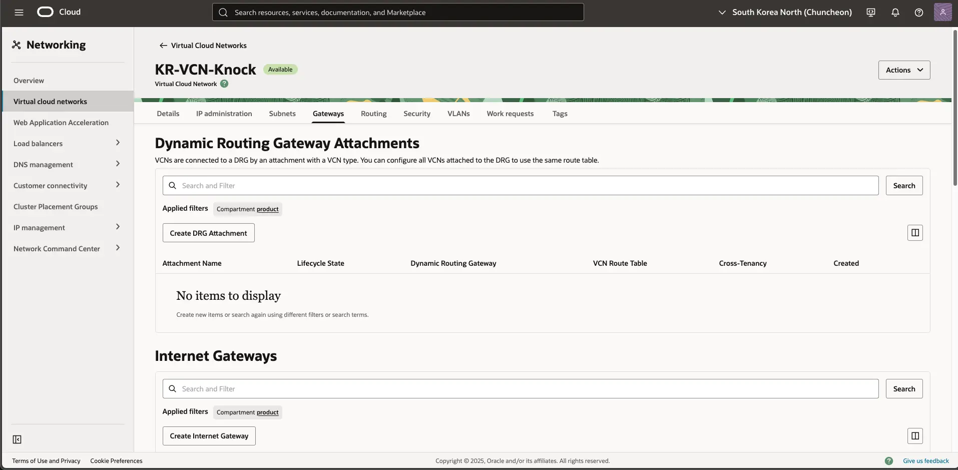Open the user profile avatar
Screen dimensions: 958x470
pyautogui.click(x=942, y=12)
